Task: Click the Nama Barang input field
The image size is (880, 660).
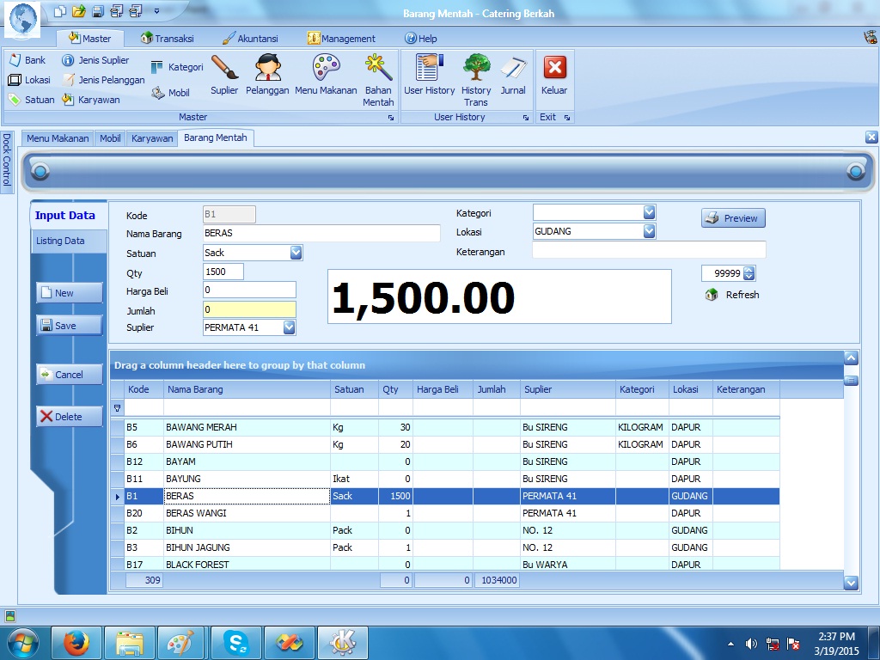Action: coord(321,233)
